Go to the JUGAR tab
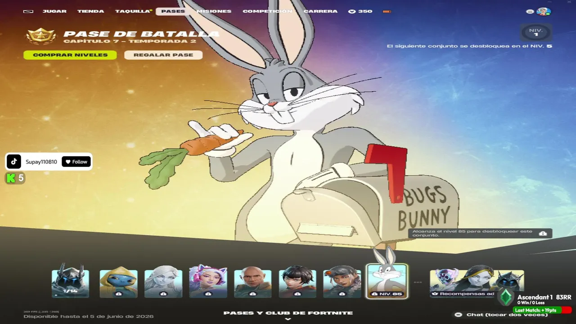Viewport: 576px width, 324px height. click(54, 11)
